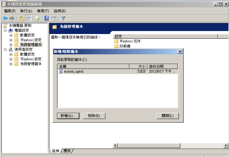Click the Back arrow toolbar icon

(x=5, y=18)
